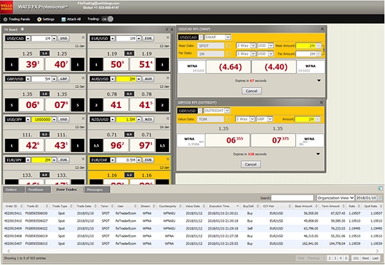This screenshot has width=385, height=265.
Task: Toggle the Trading ON switch
Action: (108, 19)
